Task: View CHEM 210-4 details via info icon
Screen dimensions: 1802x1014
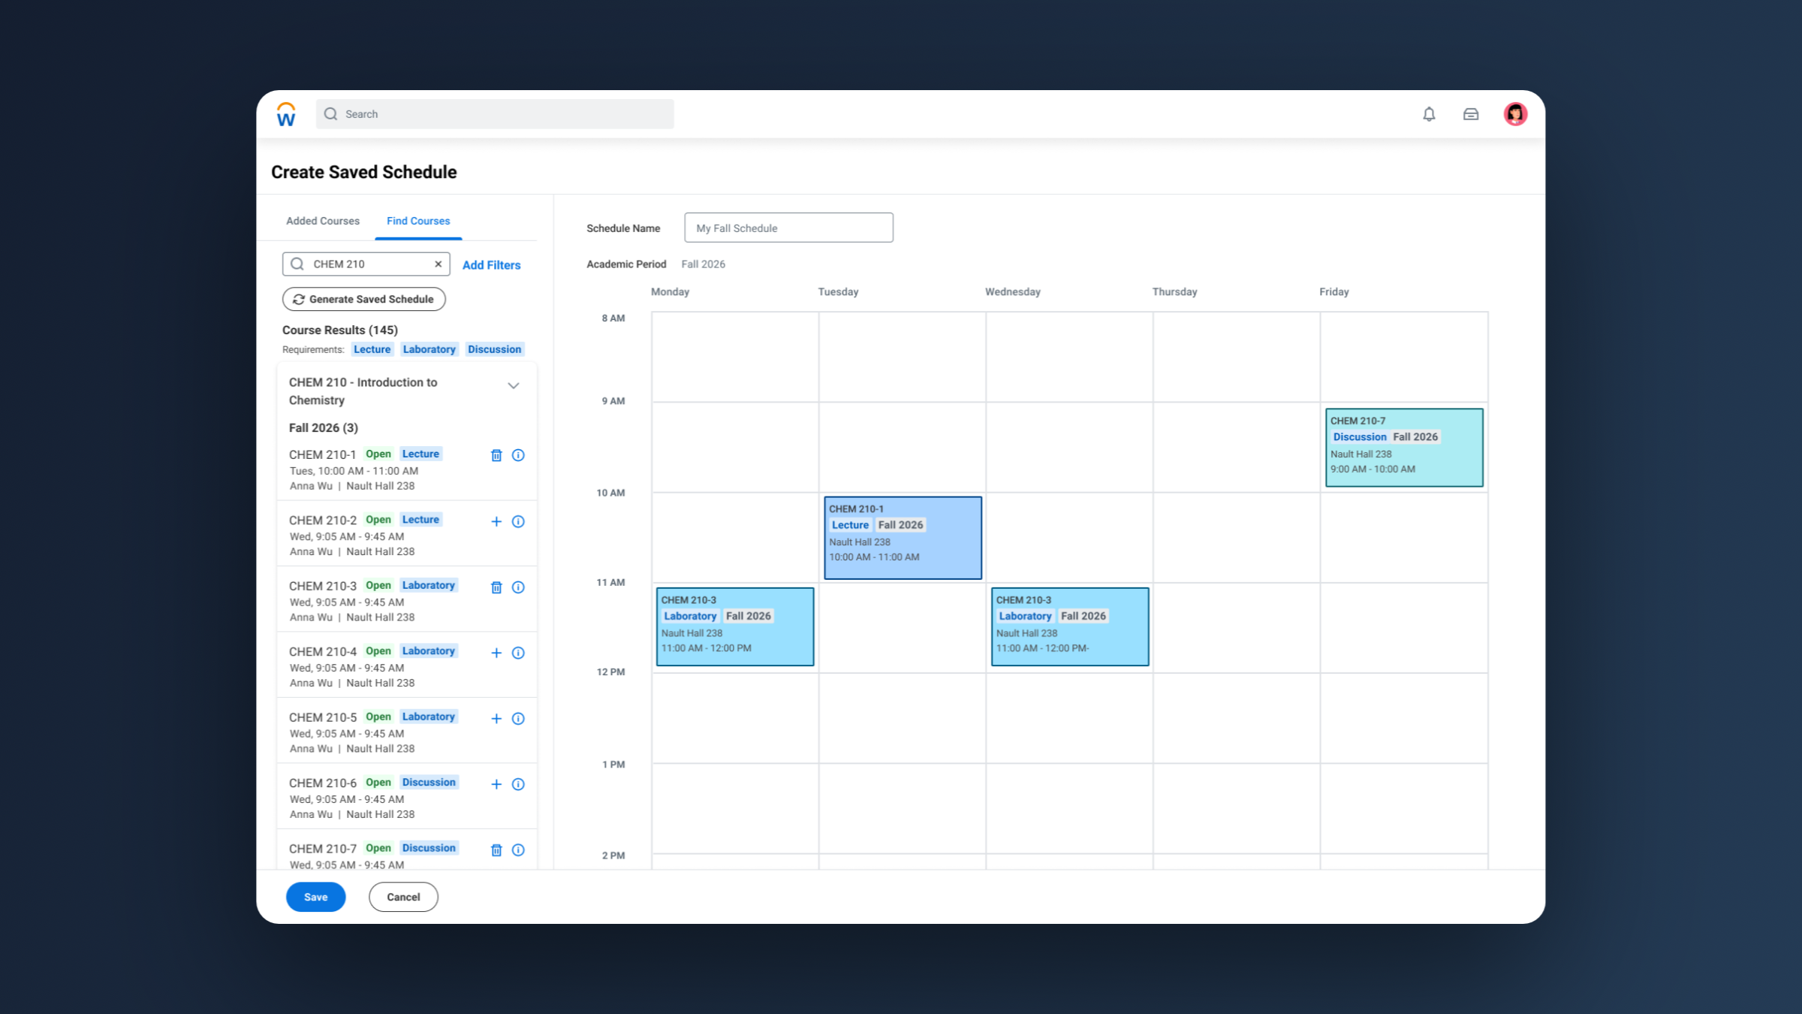Action: (x=518, y=653)
